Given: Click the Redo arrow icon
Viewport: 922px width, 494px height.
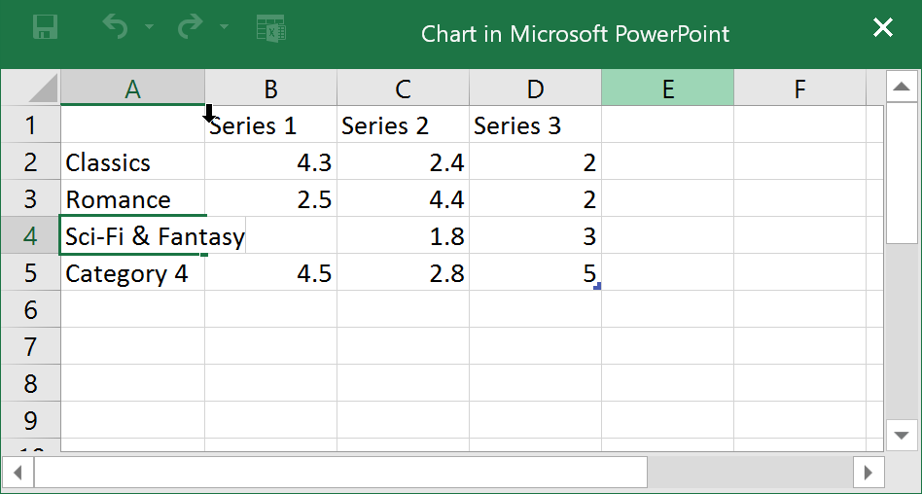Looking at the screenshot, I should click(191, 27).
